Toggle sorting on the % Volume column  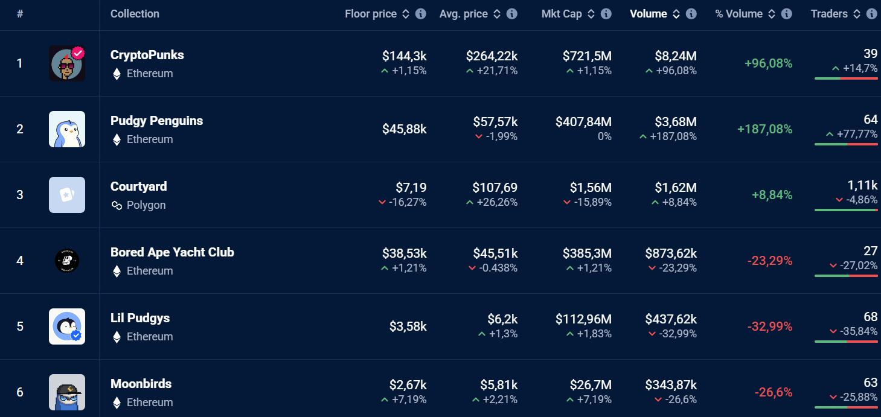pyautogui.click(x=771, y=13)
